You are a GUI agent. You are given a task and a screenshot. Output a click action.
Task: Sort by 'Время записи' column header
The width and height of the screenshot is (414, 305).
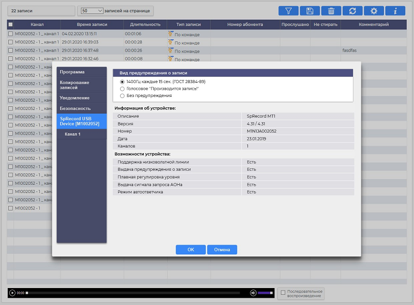coord(92,24)
